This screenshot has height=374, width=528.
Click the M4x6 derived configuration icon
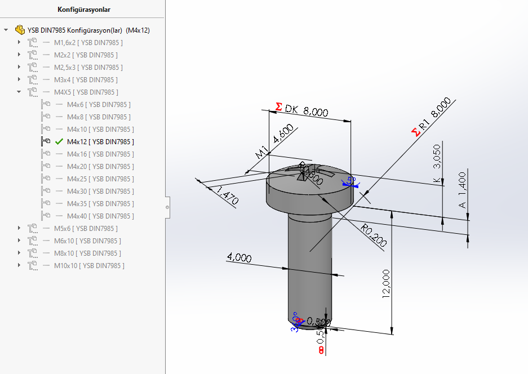coord(46,104)
